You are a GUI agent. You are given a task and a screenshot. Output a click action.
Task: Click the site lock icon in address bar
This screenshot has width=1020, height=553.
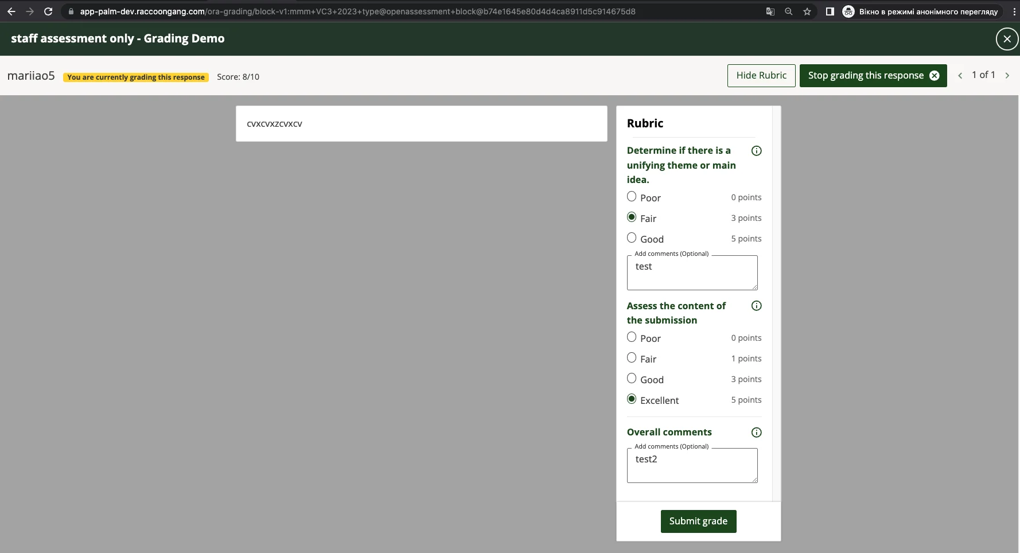[x=71, y=11]
